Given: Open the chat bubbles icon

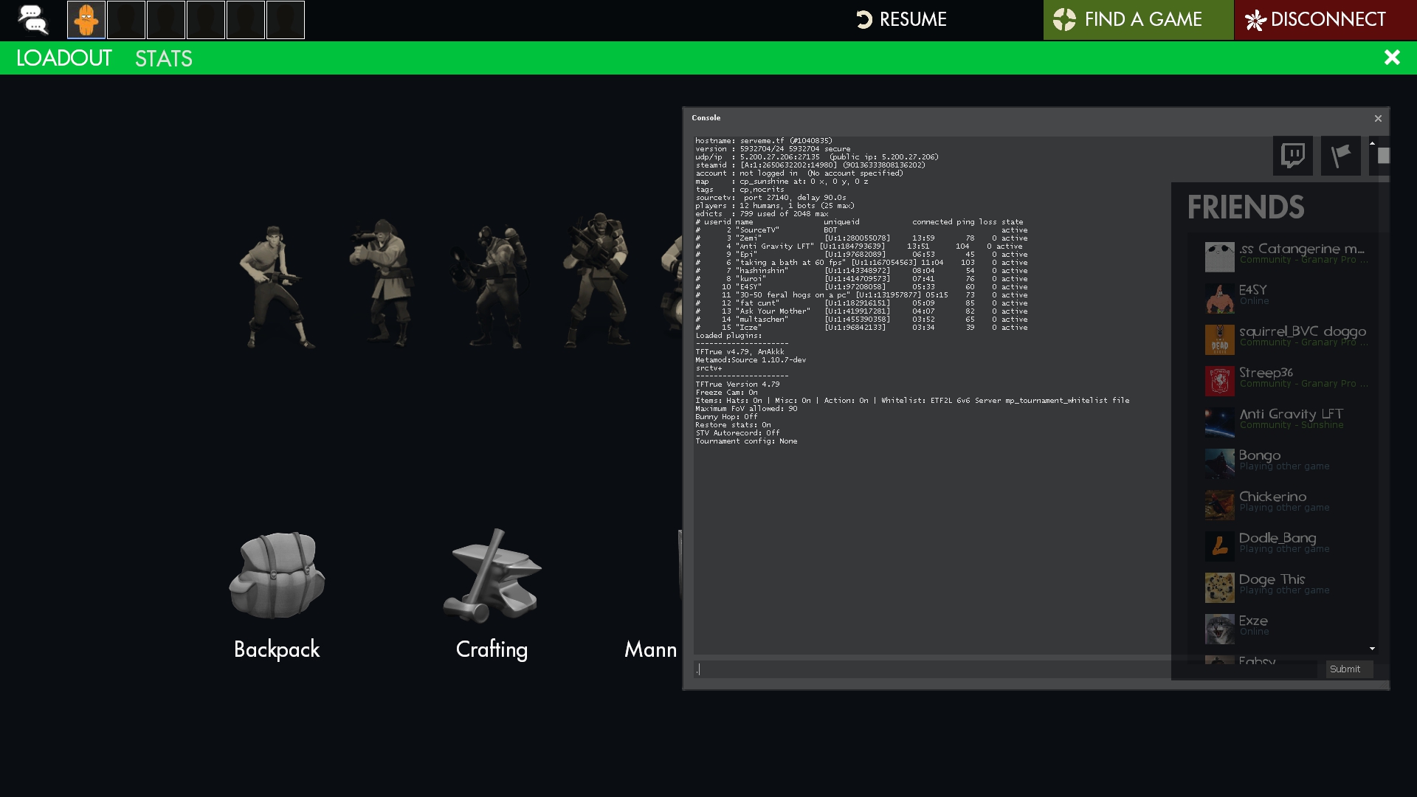Looking at the screenshot, I should pos(33,20).
